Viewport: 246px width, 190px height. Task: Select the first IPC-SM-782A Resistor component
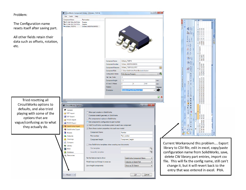(x=81, y=22)
